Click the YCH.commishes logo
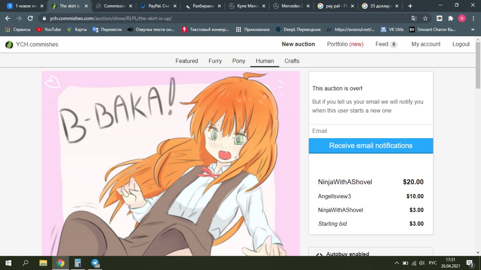The width and height of the screenshot is (481, 270). (32, 44)
